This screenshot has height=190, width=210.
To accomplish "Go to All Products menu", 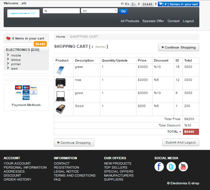I will pyautogui.click(x=130, y=21).
